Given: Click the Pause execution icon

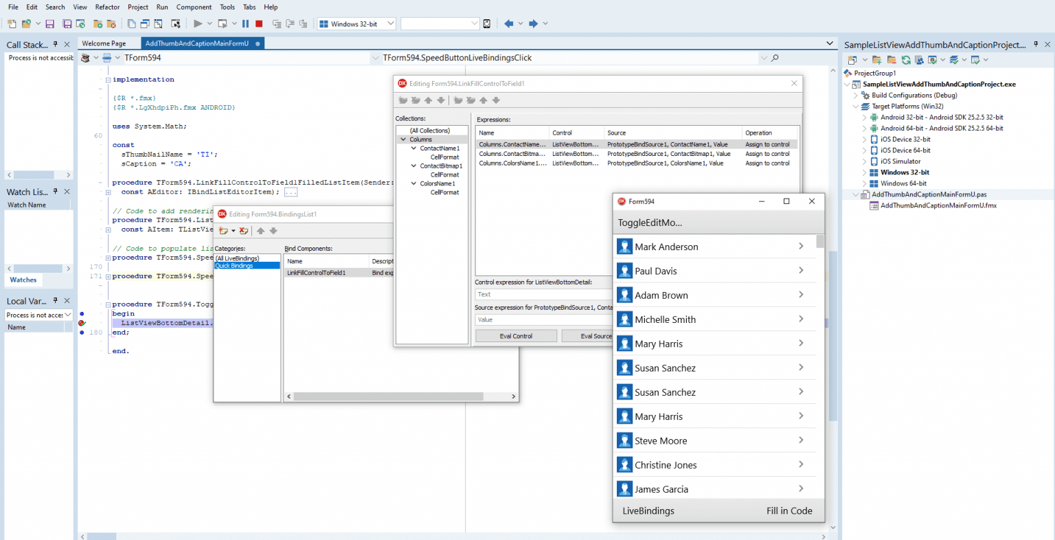Looking at the screenshot, I should (x=245, y=23).
